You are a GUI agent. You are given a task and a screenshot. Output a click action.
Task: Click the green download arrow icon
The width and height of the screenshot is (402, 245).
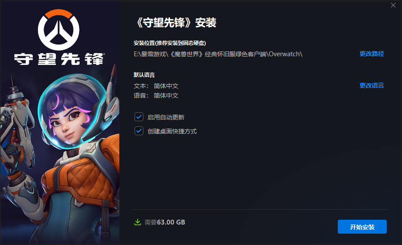[138, 222]
